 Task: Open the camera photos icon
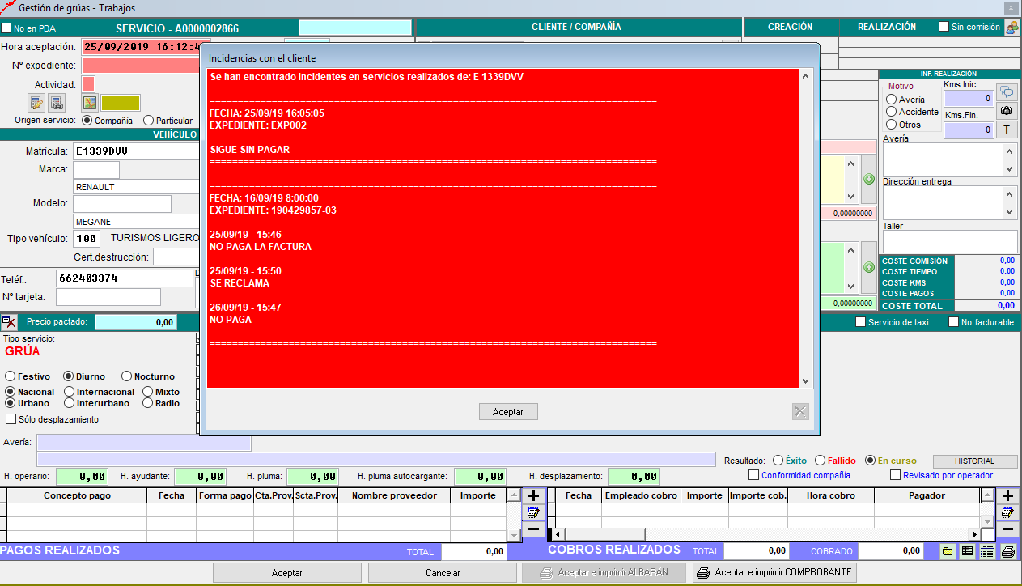coord(1007,111)
